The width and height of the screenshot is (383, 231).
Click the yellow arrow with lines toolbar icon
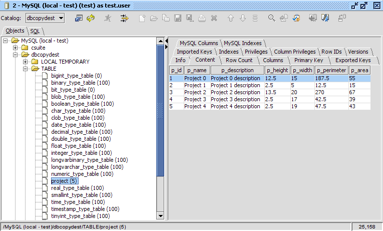click(124, 18)
